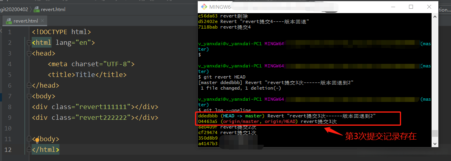Collapse the head tag fold on line 3

pos(29,53)
